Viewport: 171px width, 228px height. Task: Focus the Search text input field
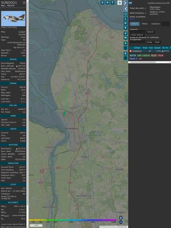pyautogui.click(x=138, y=32)
